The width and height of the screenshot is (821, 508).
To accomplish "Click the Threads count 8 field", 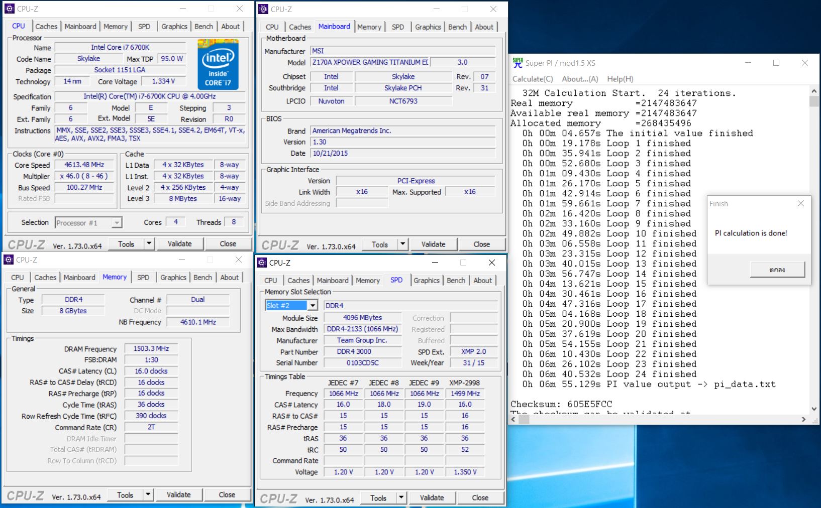I will pos(234,221).
